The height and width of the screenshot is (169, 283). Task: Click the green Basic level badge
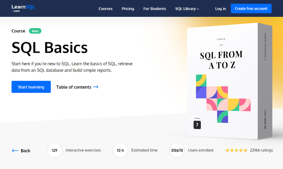pyautogui.click(x=35, y=31)
